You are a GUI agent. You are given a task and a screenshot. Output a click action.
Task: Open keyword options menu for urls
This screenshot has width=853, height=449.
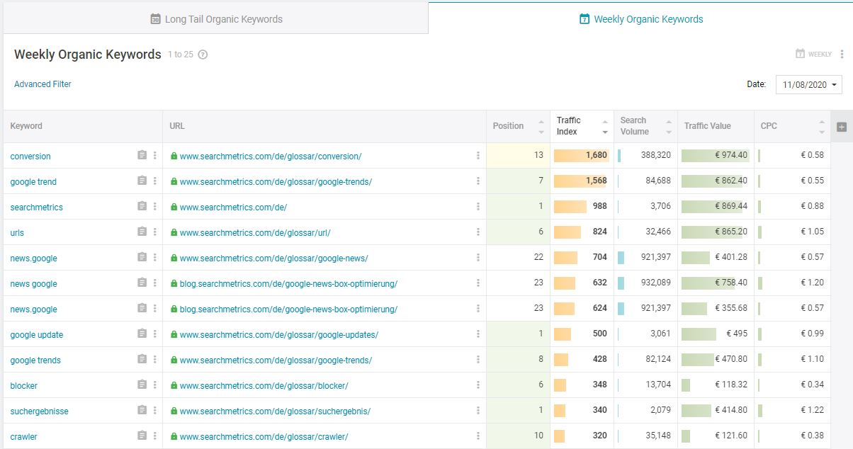[x=155, y=232]
